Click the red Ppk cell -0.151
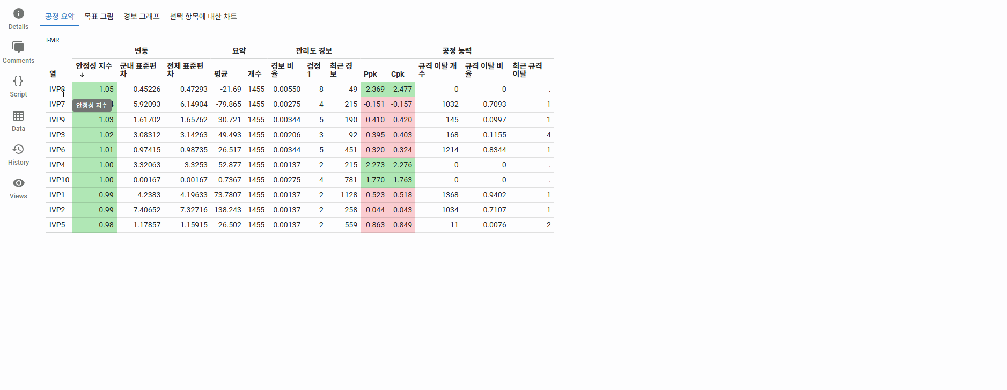 point(374,104)
